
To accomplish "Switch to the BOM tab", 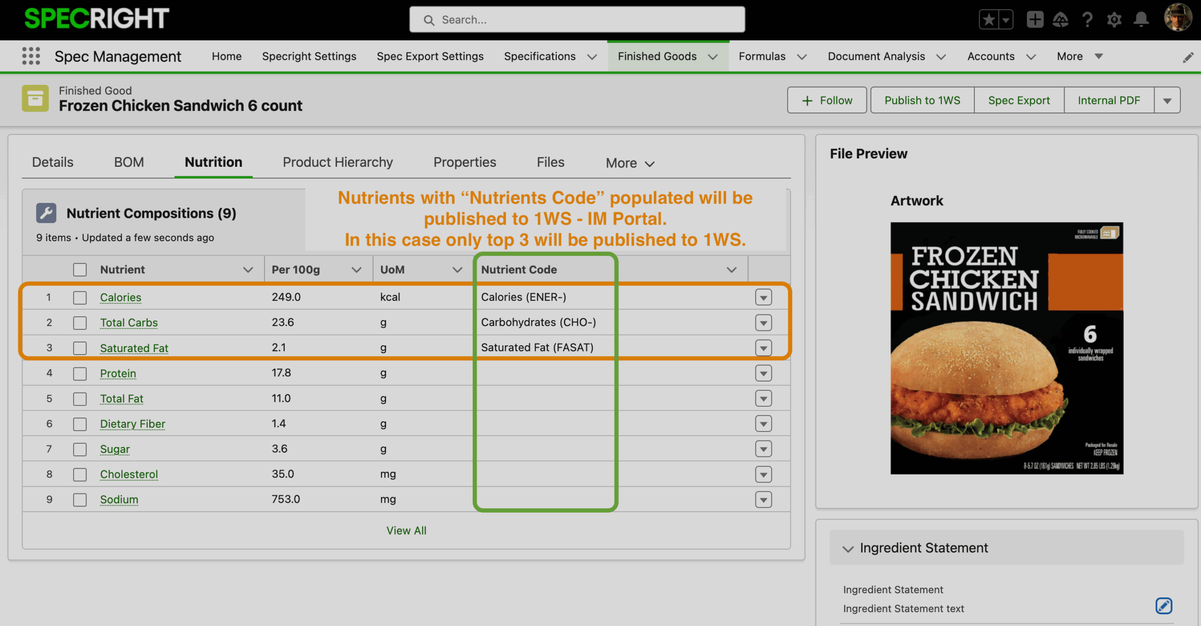I will click(x=129, y=162).
